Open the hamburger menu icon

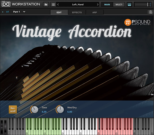click(53, 5)
